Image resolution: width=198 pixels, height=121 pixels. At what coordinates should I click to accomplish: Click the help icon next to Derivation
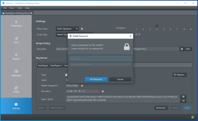pyautogui.click(x=103, y=91)
